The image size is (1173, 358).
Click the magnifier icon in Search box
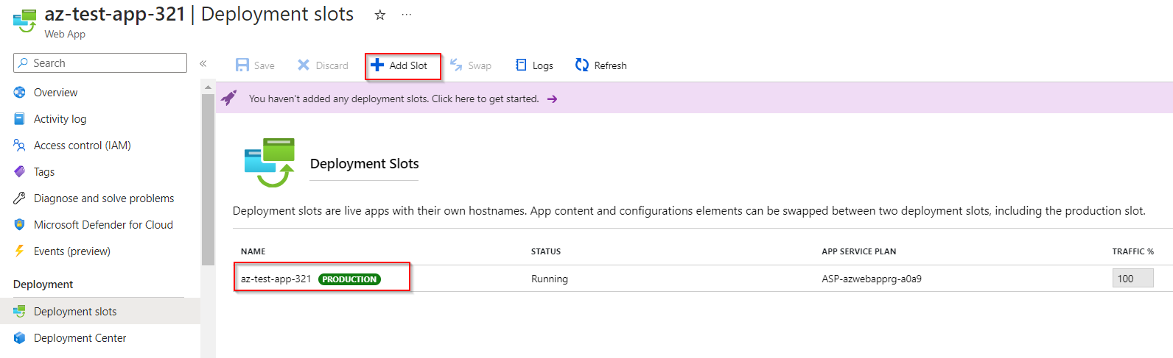24,63
